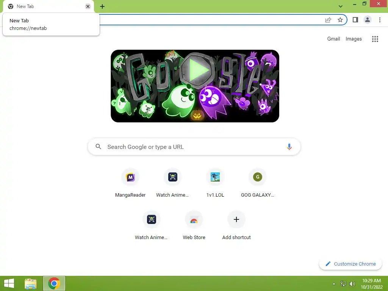The image size is (388, 291).
Task: Open the 1v1.LOL shortcut
Action: click(215, 183)
